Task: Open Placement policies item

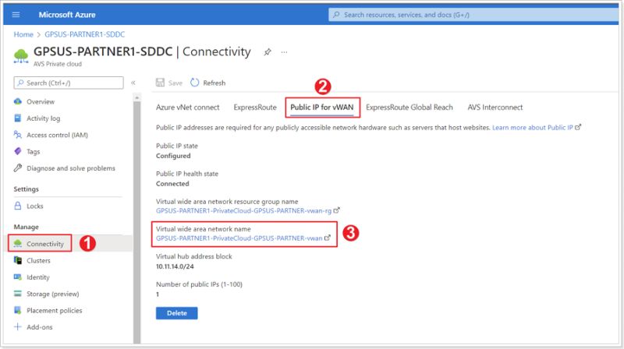Action: tap(54, 311)
